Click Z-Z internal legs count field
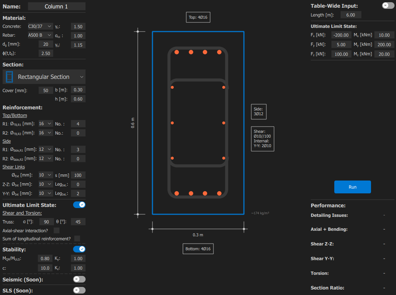 [78, 184]
